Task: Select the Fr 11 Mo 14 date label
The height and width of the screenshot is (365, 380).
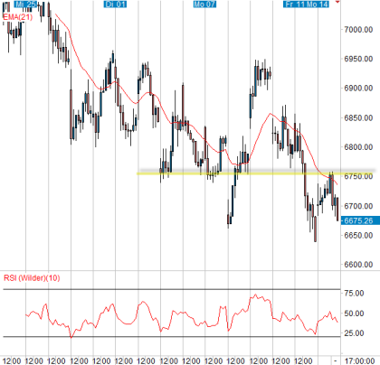Action: point(306,5)
